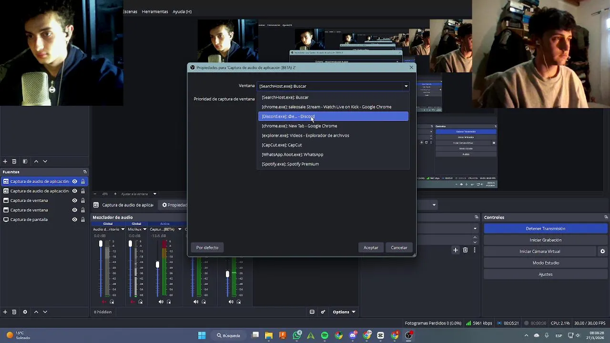The width and height of the screenshot is (610, 343).
Task: Open Ajustes from Controles panel
Action: click(x=546, y=274)
